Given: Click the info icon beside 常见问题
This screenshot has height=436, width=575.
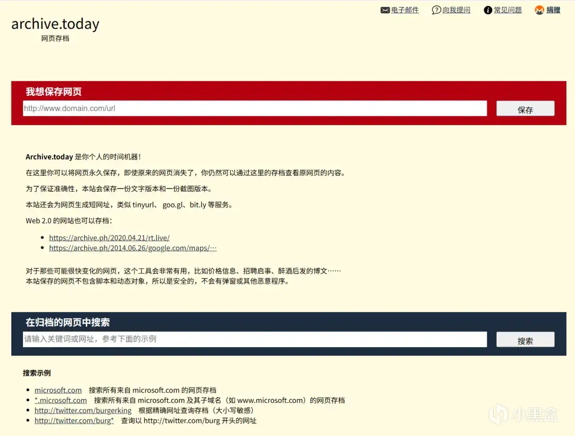Looking at the screenshot, I should (488, 10).
